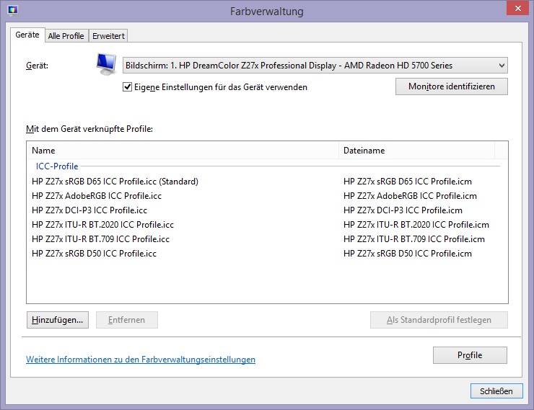Screen dimensions: 534x410
Task: Switch to the Alle Profile tab
Action: tap(66, 36)
